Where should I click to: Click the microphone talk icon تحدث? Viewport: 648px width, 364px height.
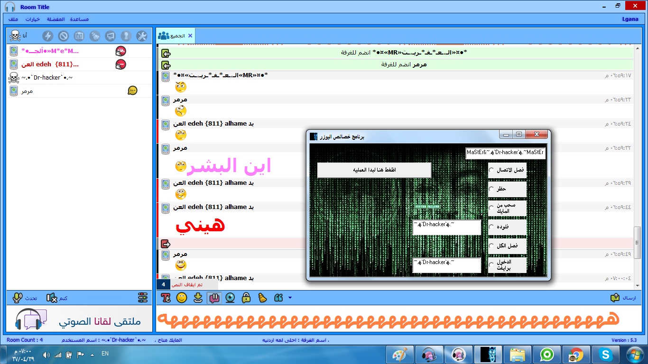pos(18,298)
